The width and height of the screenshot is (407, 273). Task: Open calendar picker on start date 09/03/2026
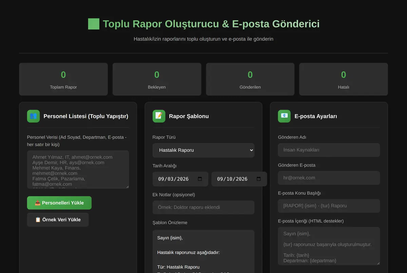coord(200,179)
